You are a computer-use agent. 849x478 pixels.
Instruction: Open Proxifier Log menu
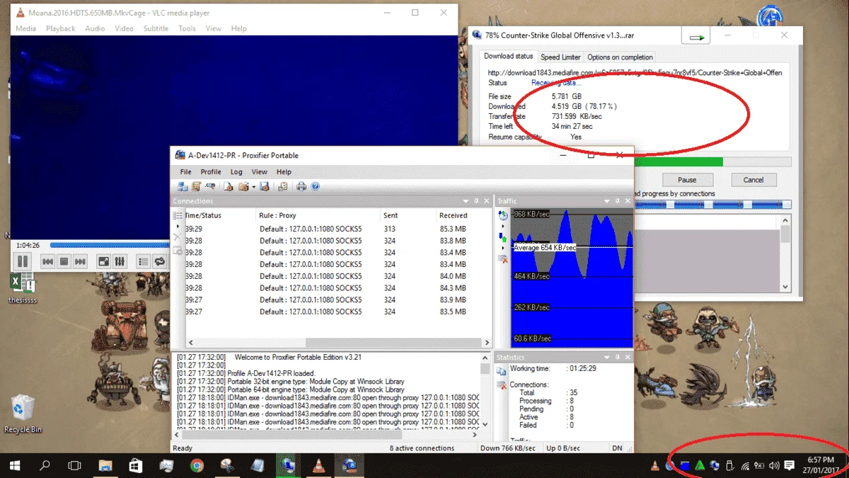(x=236, y=172)
